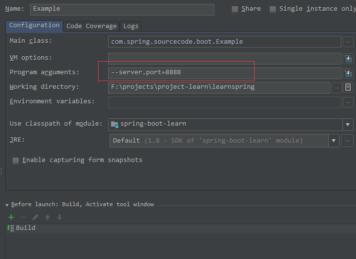Enable the Share checkbox

click(235, 9)
